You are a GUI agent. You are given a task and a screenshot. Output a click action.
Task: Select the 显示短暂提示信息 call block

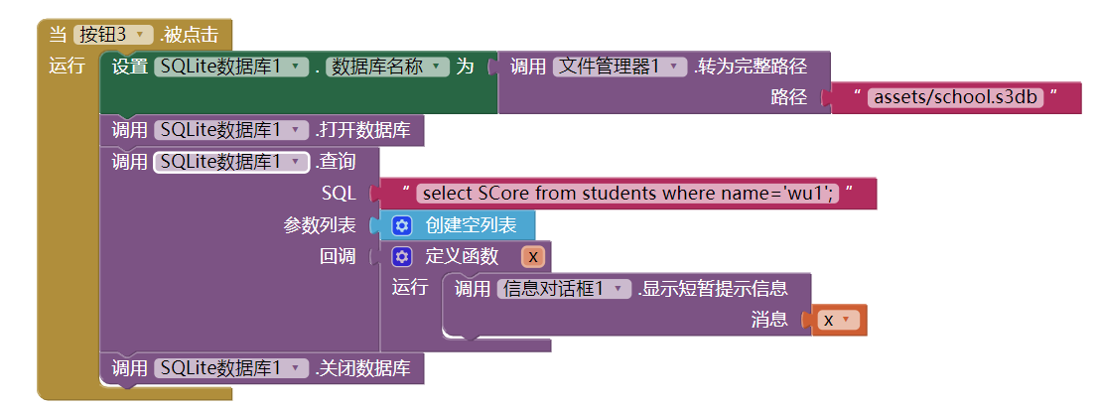click(x=625, y=304)
